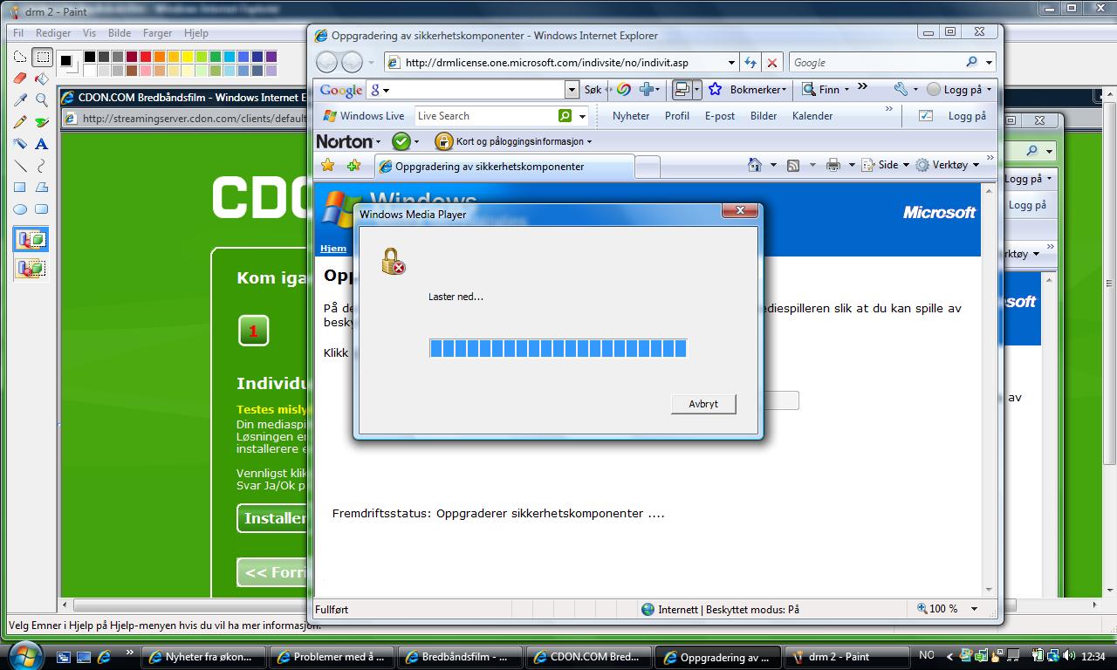Click the Laster ned progress bar

(558, 349)
